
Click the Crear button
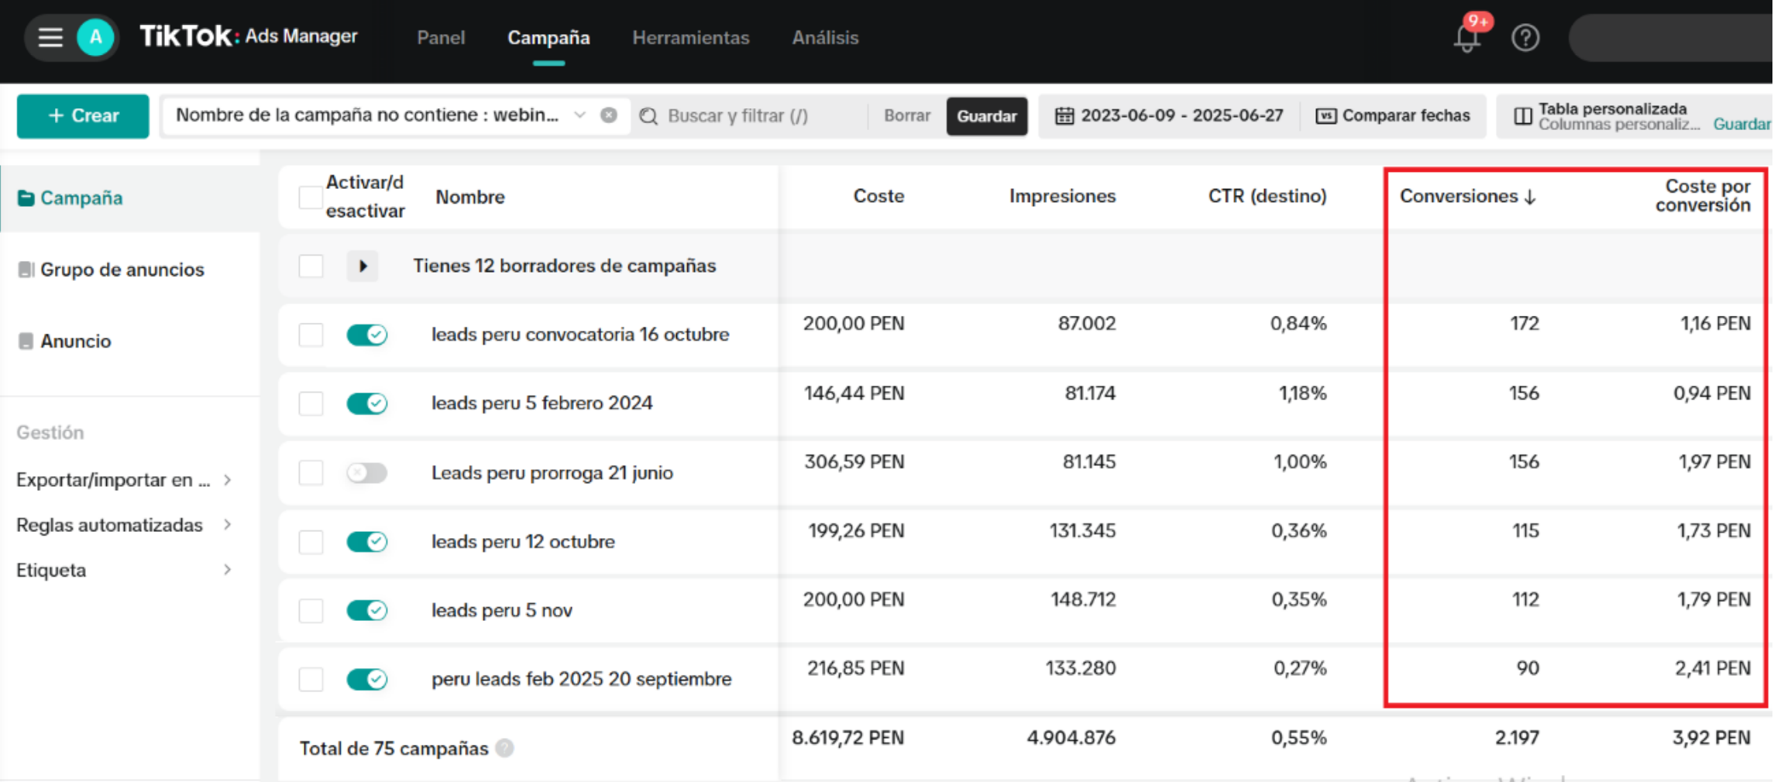tap(83, 116)
